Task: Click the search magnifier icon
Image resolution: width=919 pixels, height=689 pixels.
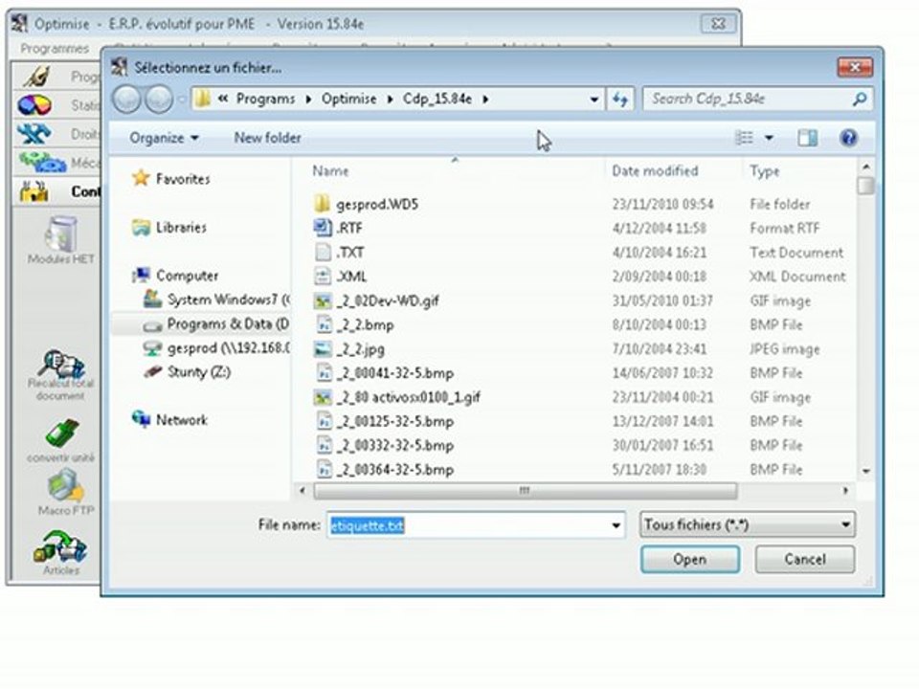Action: click(x=860, y=99)
